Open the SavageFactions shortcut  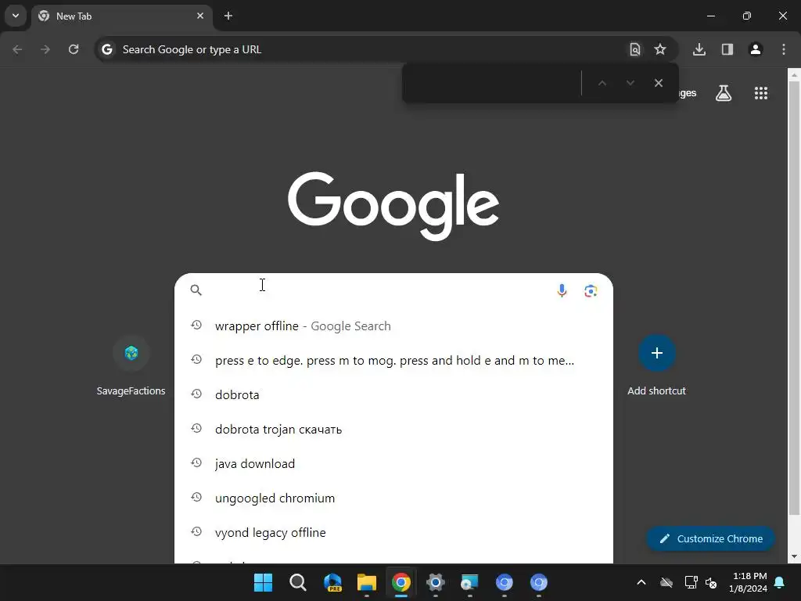pos(131,366)
